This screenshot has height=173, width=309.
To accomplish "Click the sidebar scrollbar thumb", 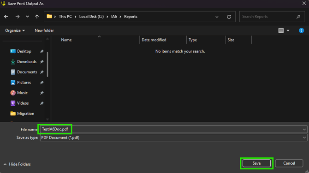I will pyautogui.click(x=48, y=65).
